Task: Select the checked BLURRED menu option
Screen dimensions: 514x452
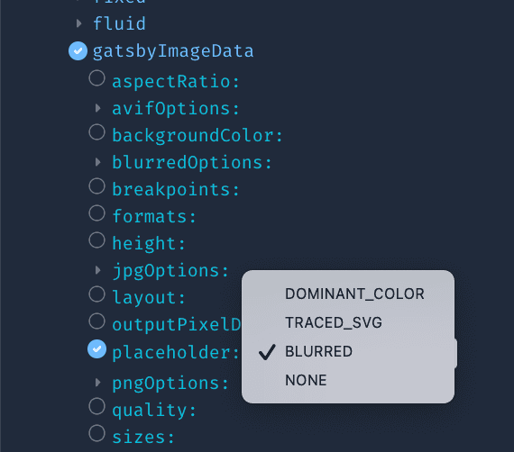Action: point(348,351)
